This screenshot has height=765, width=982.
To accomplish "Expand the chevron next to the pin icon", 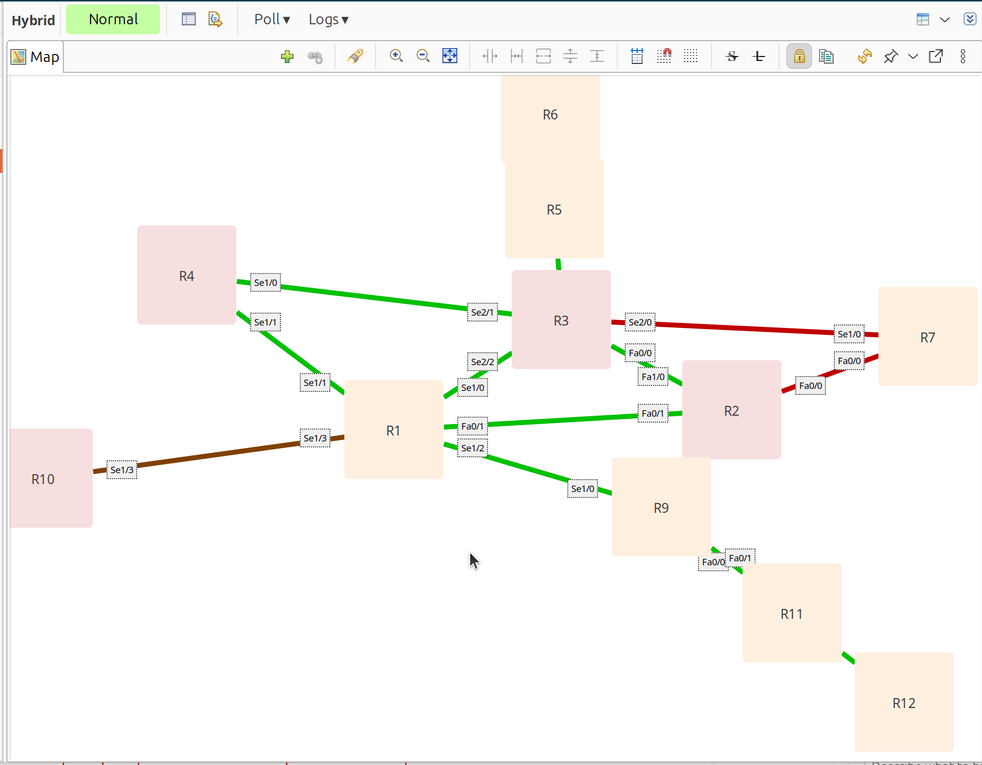I will click(913, 56).
